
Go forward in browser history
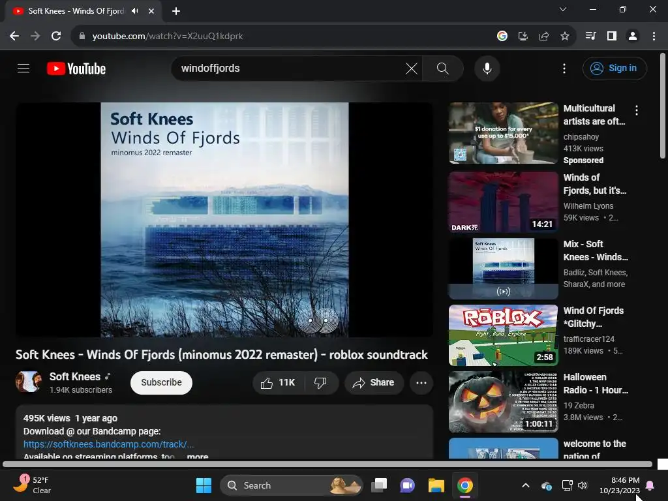(x=35, y=37)
